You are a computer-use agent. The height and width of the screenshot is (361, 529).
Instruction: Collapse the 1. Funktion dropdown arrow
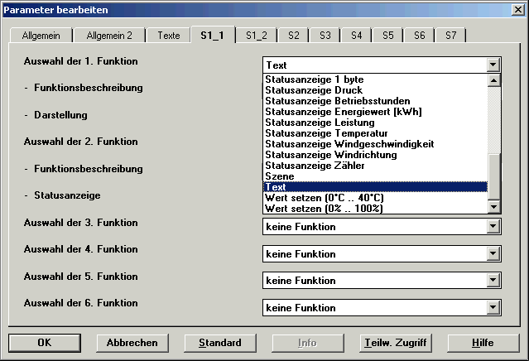click(x=493, y=65)
